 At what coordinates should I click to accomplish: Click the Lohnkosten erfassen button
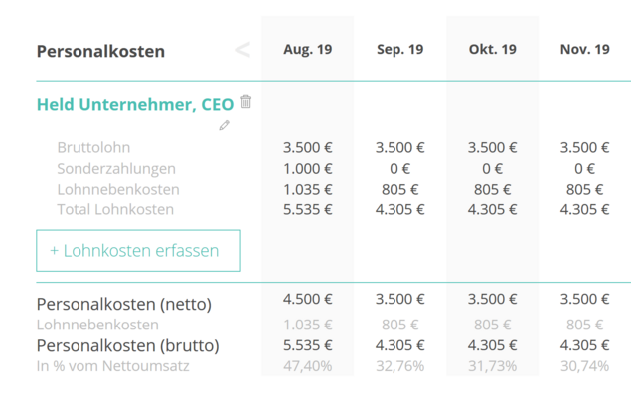click(x=138, y=251)
